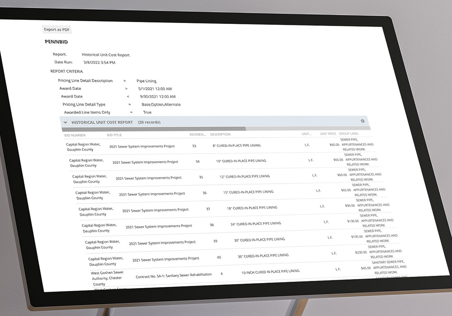Image resolution: width=452 pixels, height=316 pixels.
Task: Click the $45.00 unit price cell
Action: (366, 268)
